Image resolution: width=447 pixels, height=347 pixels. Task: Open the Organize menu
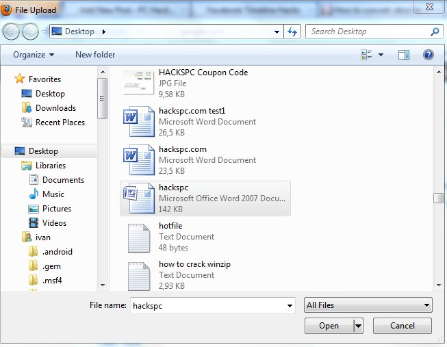pos(34,55)
